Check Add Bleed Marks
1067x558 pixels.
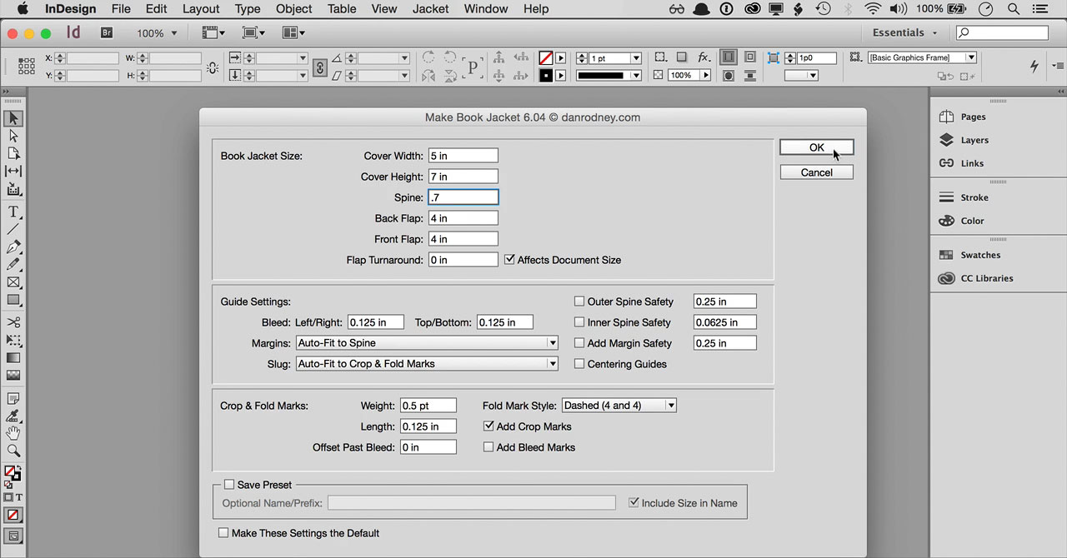click(x=488, y=447)
